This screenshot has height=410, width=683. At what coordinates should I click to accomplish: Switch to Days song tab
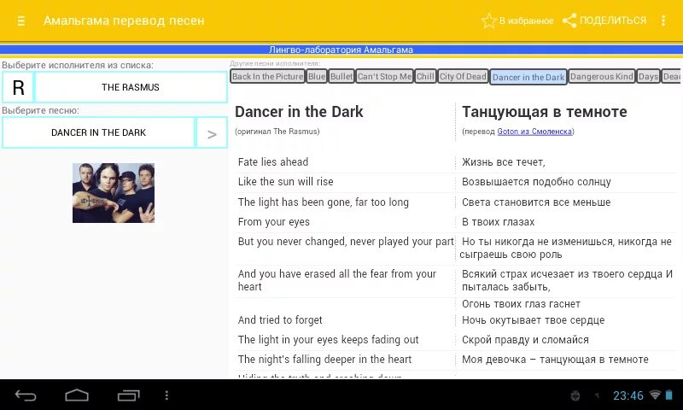click(648, 77)
